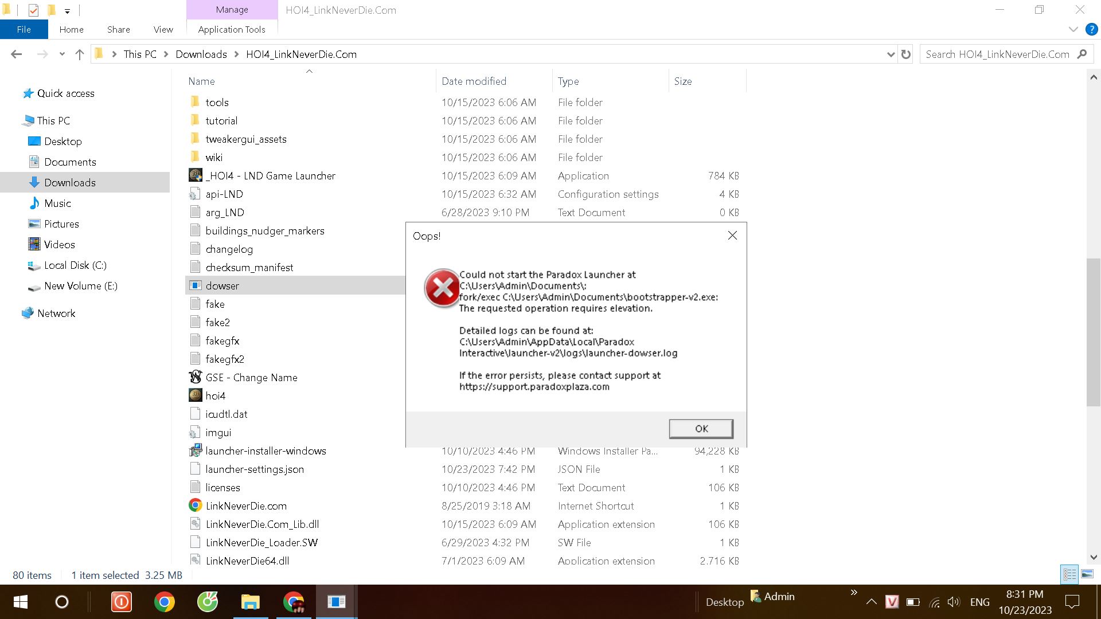Select the dowser application icon
The height and width of the screenshot is (619, 1101).
(196, 285)
